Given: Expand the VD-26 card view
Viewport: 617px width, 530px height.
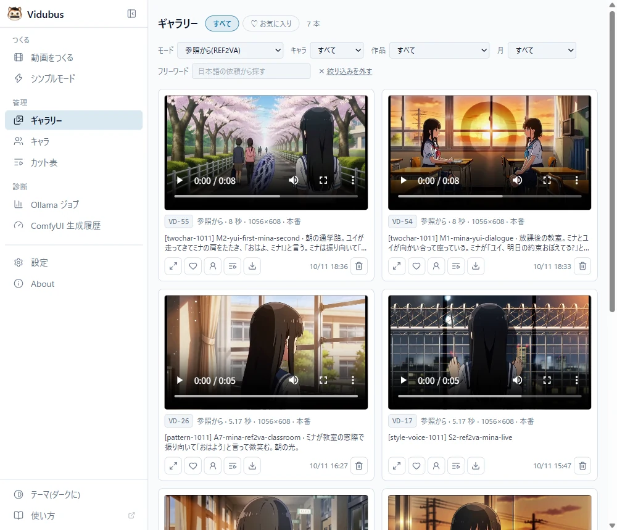Looking at the screenshot, I should (173, 466).
